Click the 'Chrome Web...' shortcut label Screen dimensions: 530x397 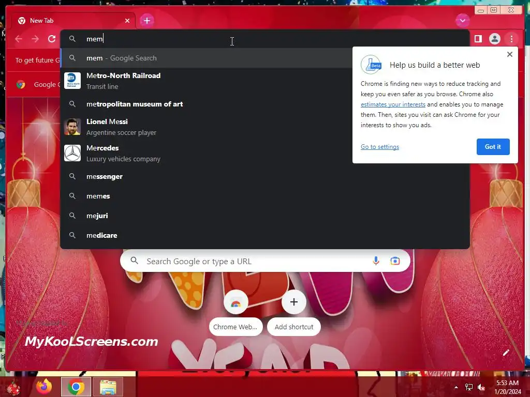click(235, 327)
